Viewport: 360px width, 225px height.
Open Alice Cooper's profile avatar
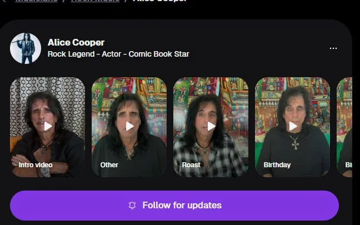coord(26,48)
